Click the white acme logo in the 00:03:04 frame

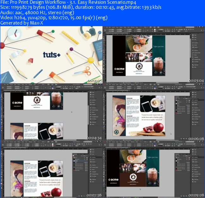click(x=119, y=69)
